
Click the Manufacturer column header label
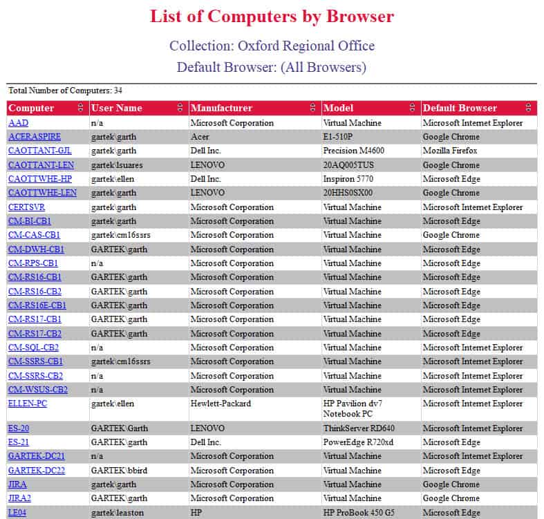[x=221, y=108]
